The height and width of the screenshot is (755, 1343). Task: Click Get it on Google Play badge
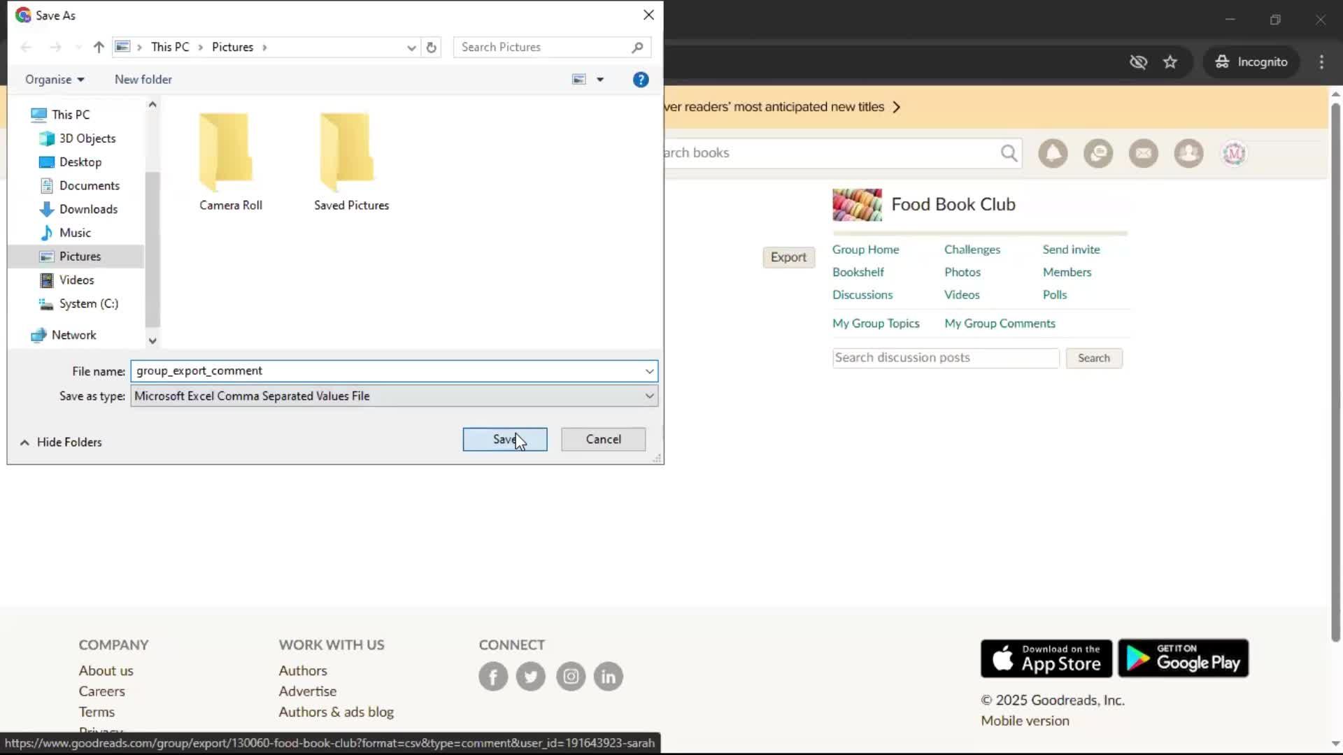click(1183, 658)
